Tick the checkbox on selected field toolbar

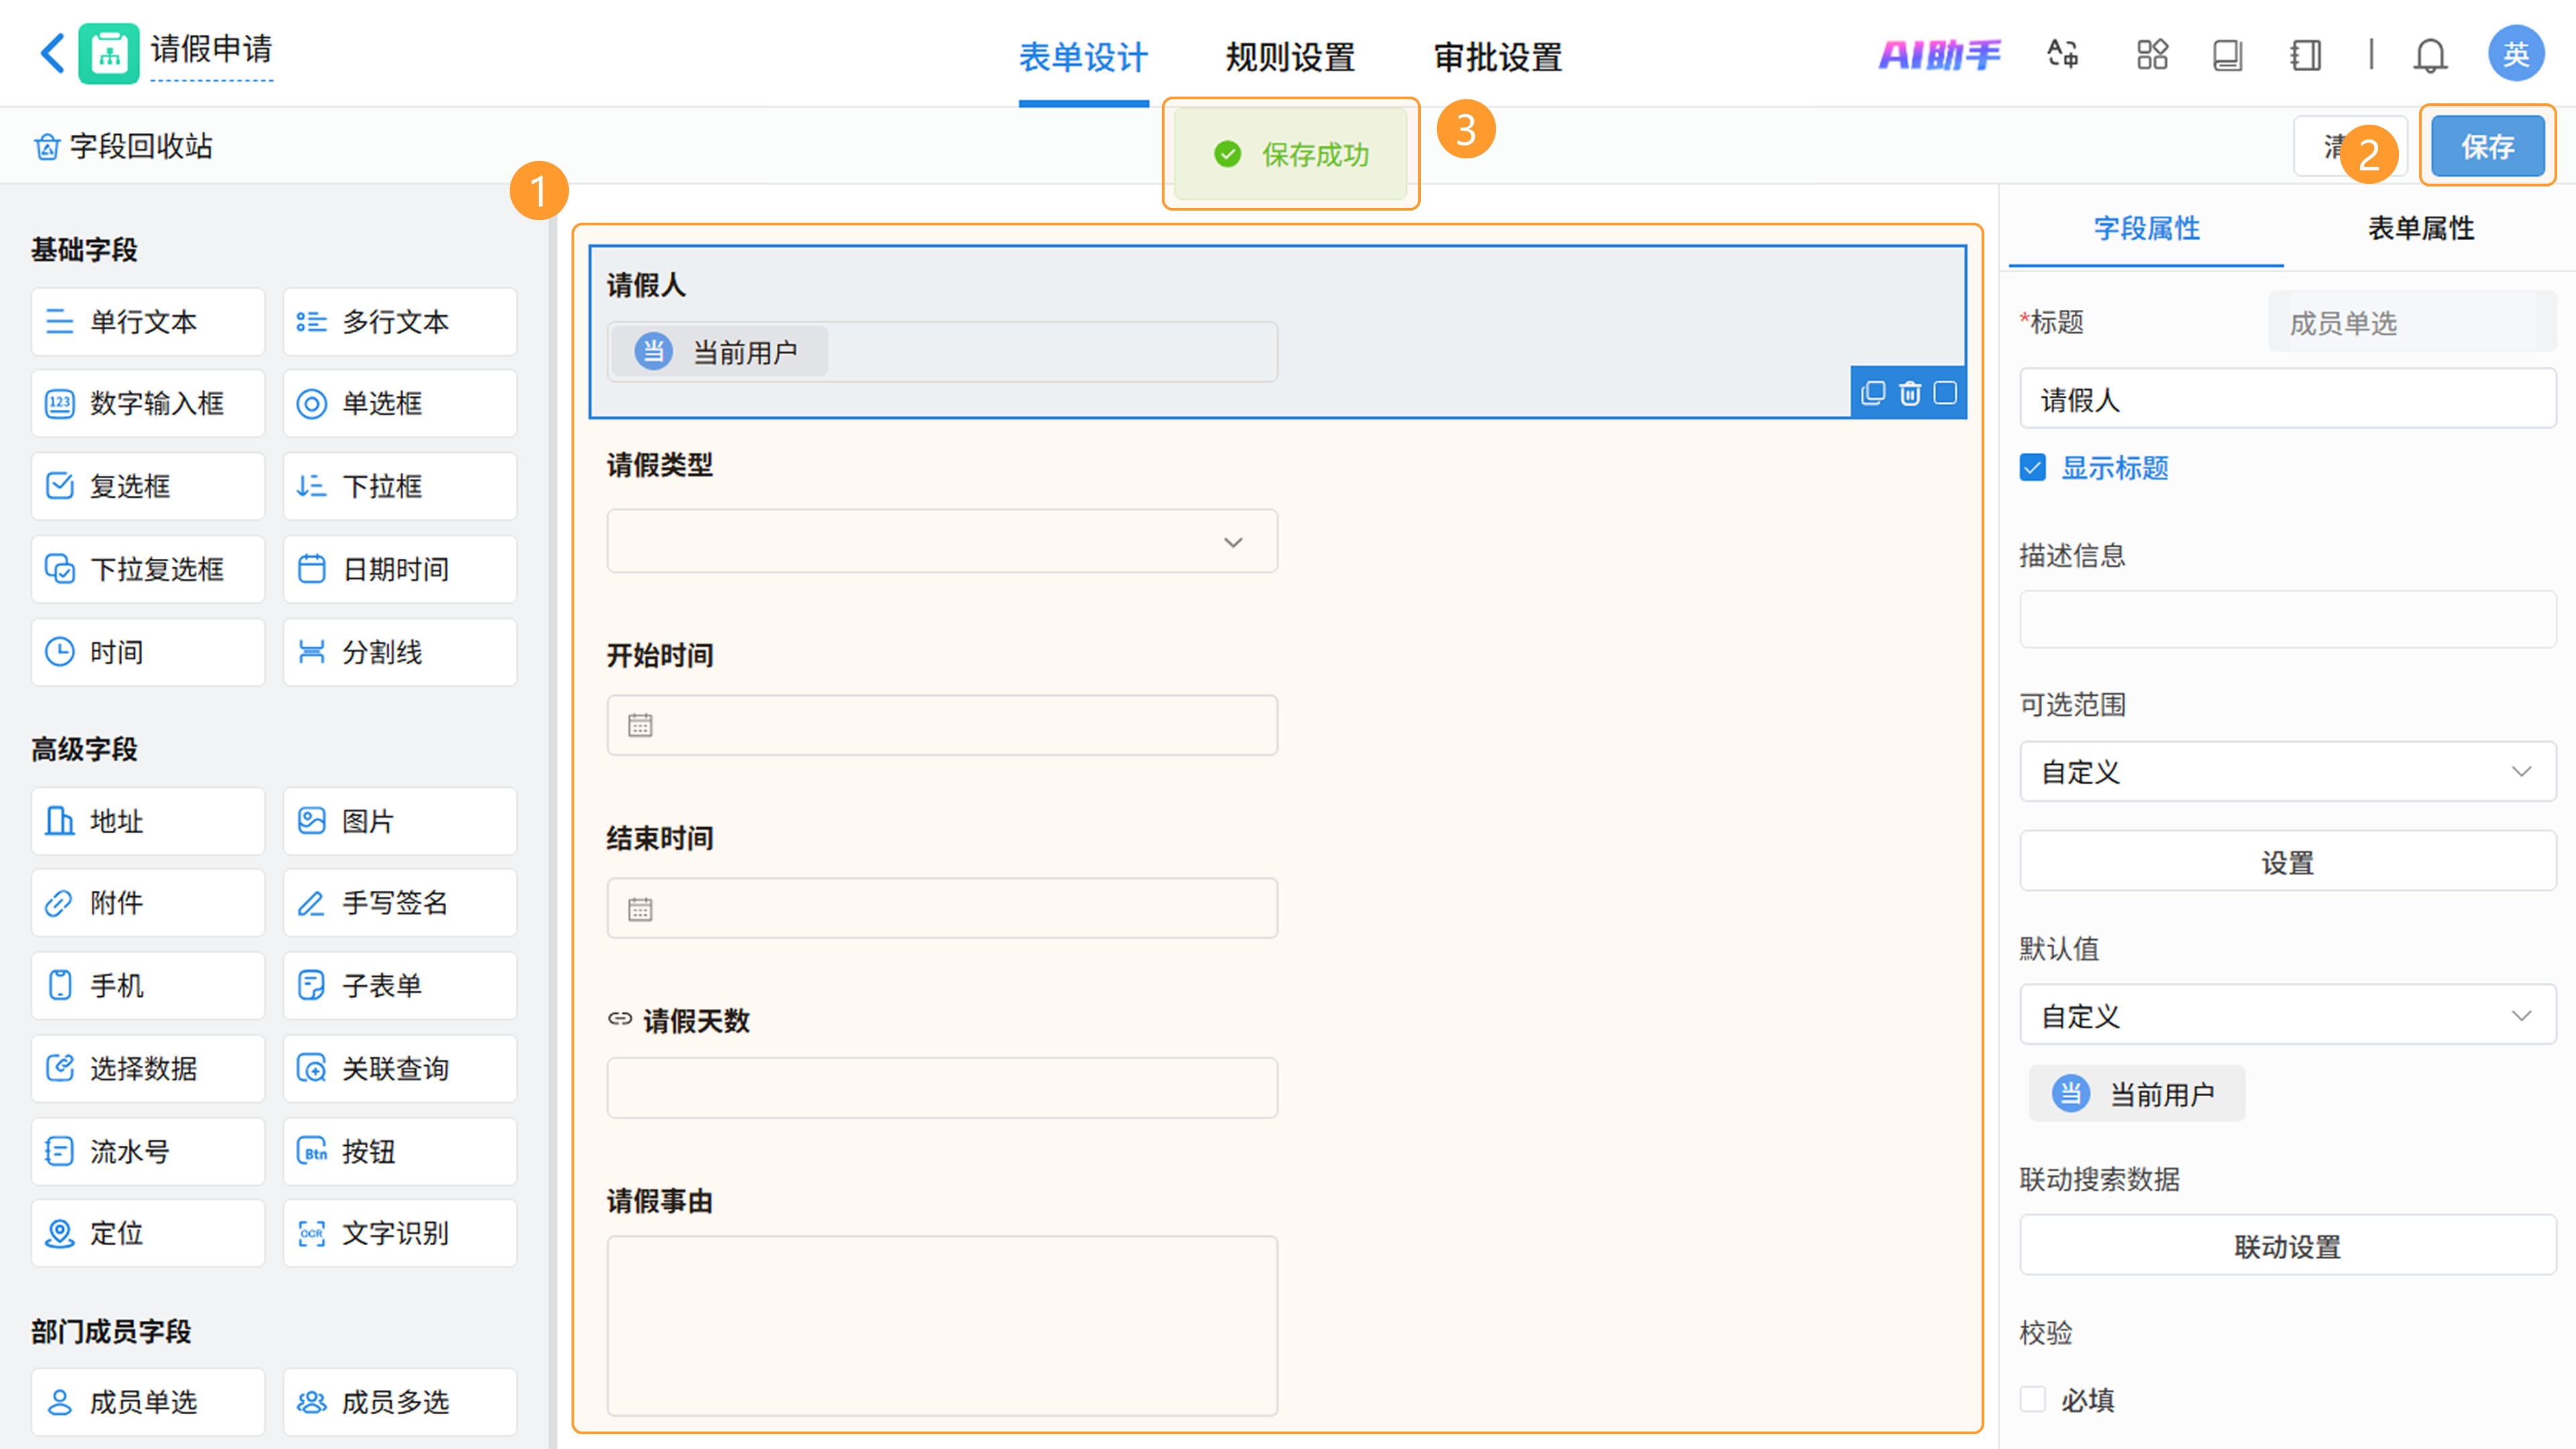[1945, 393]
